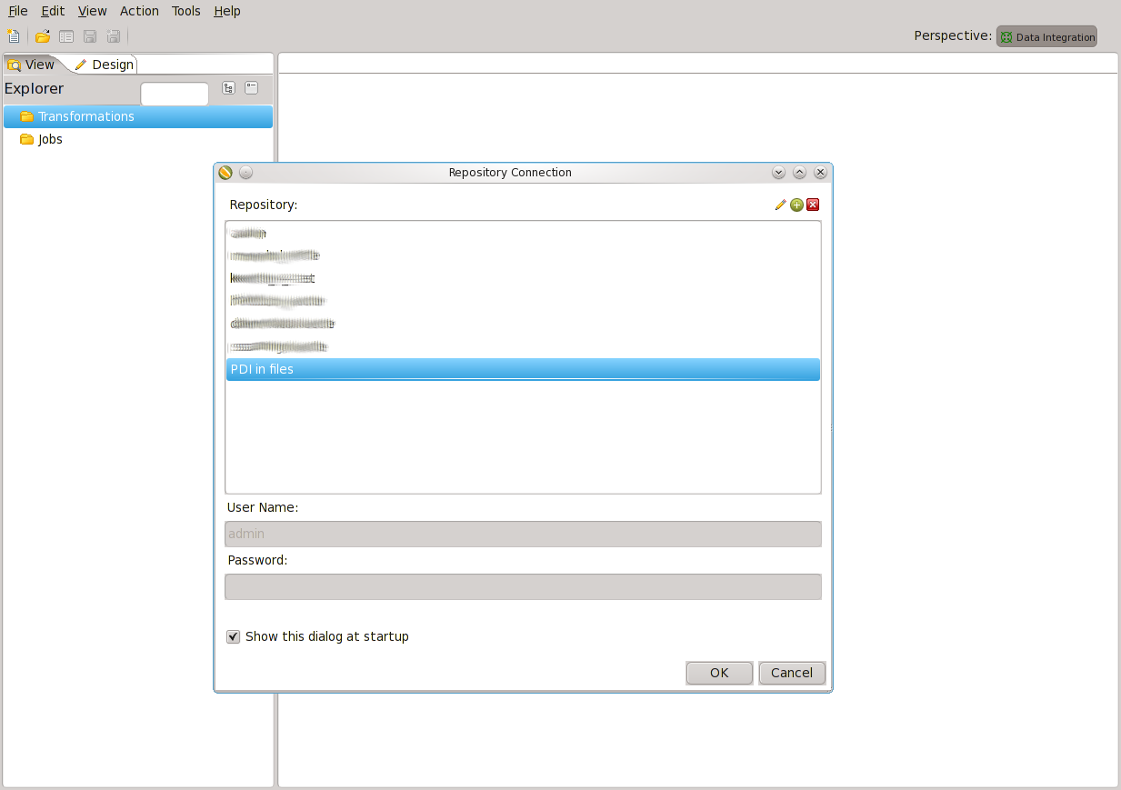Click the dialog's window menu icon

pyautogui.click(x=225, y=173)
